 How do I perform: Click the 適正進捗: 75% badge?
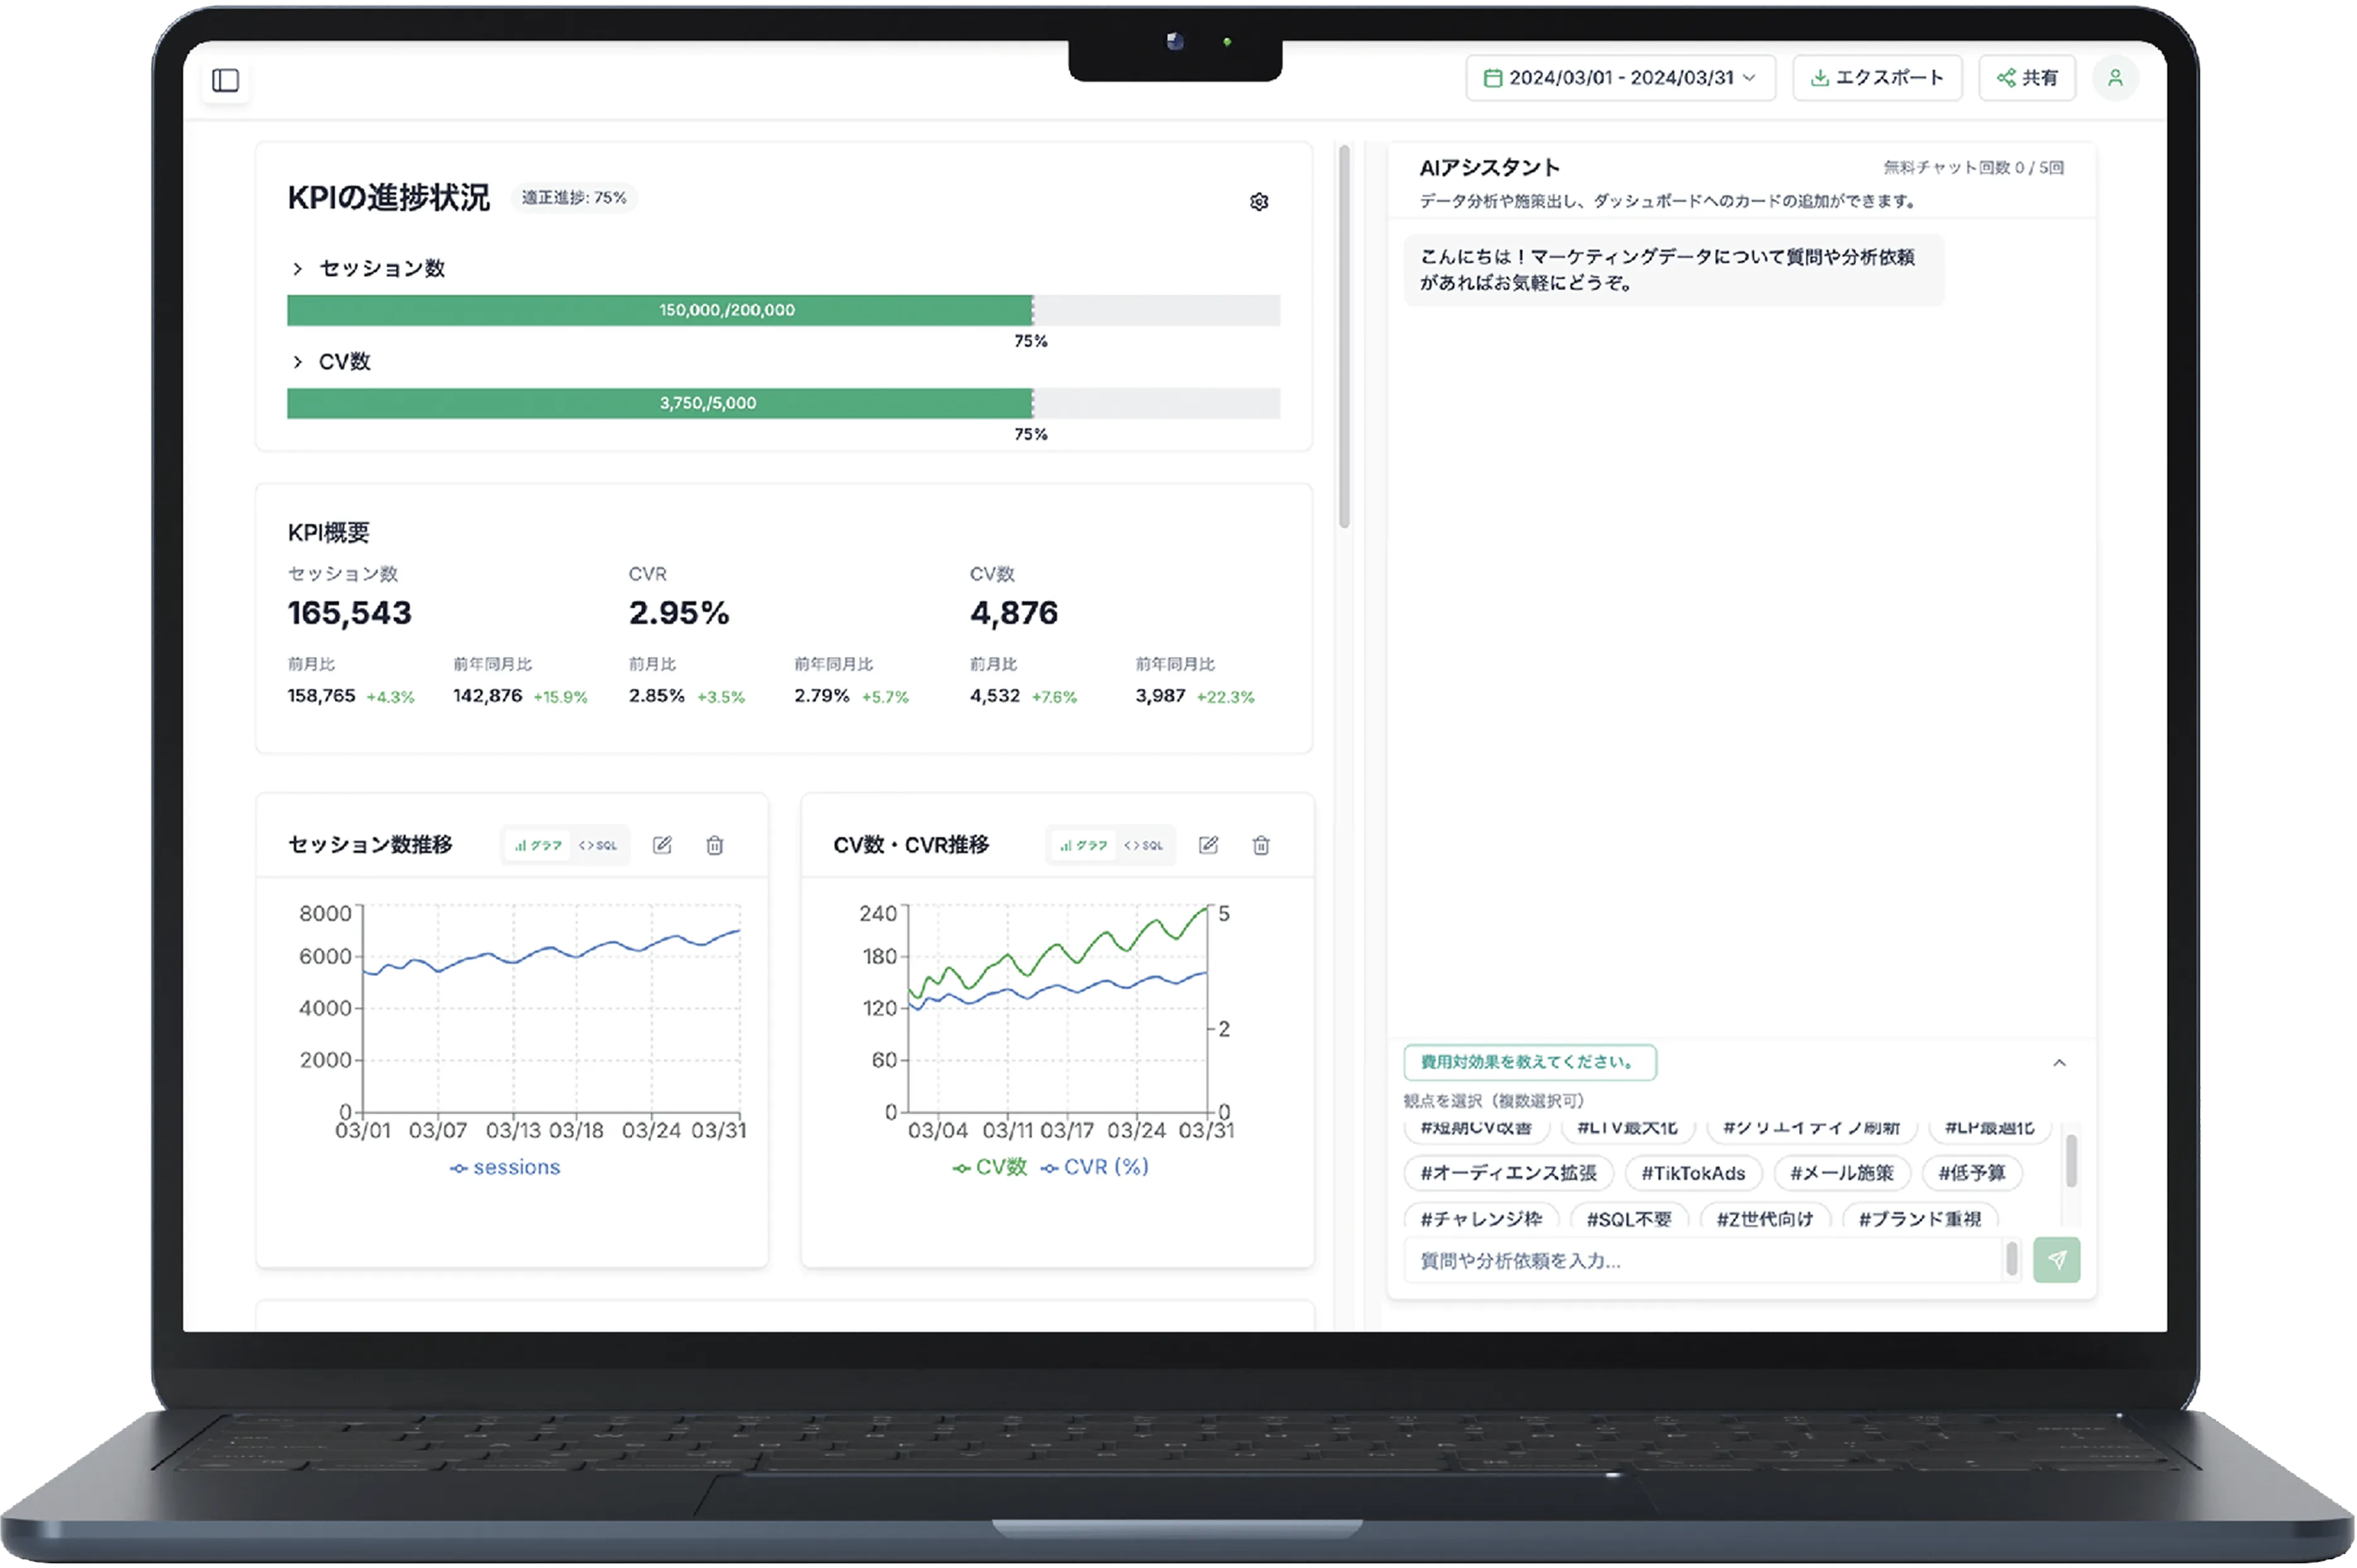pos(574,198)
